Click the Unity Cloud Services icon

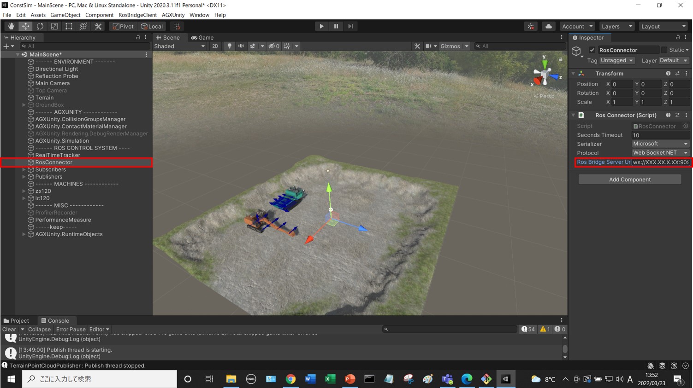point(548,26)
